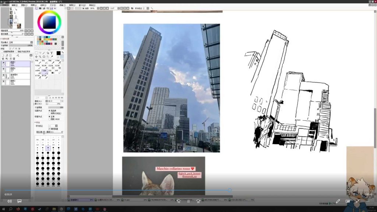Mute video with speaker icon
The height and width of the screenshot is (212, 377).
[x=9, y=201]
